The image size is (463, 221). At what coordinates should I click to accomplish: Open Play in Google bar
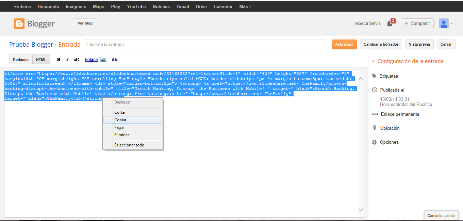(x=116, y=6)
